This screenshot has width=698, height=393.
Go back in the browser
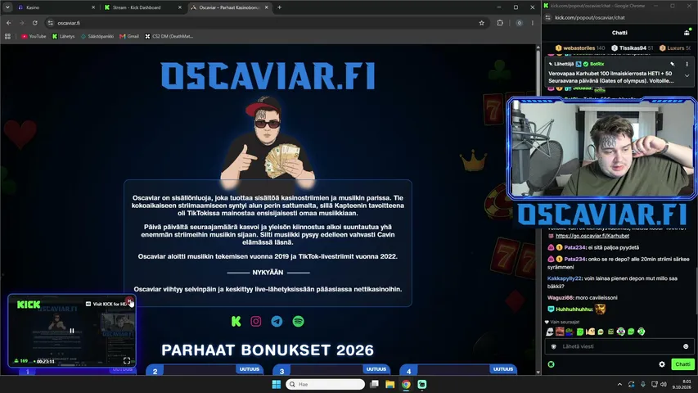coord(9,23)
